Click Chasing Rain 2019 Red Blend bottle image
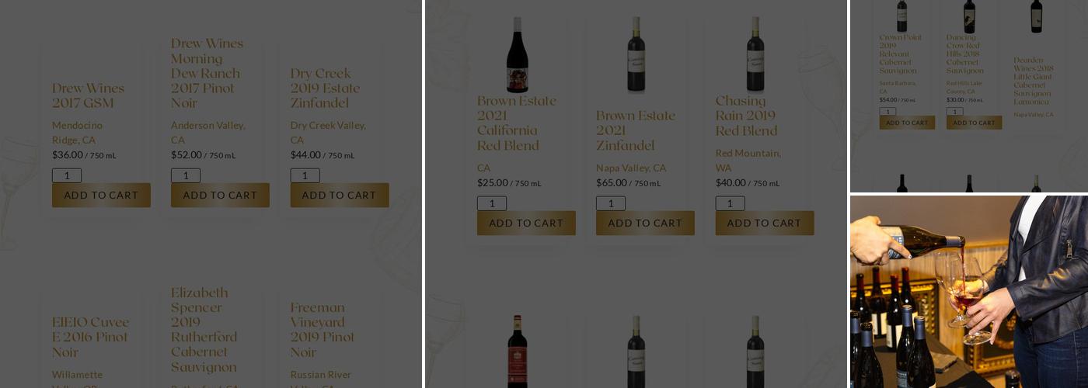 coord(755,54)
